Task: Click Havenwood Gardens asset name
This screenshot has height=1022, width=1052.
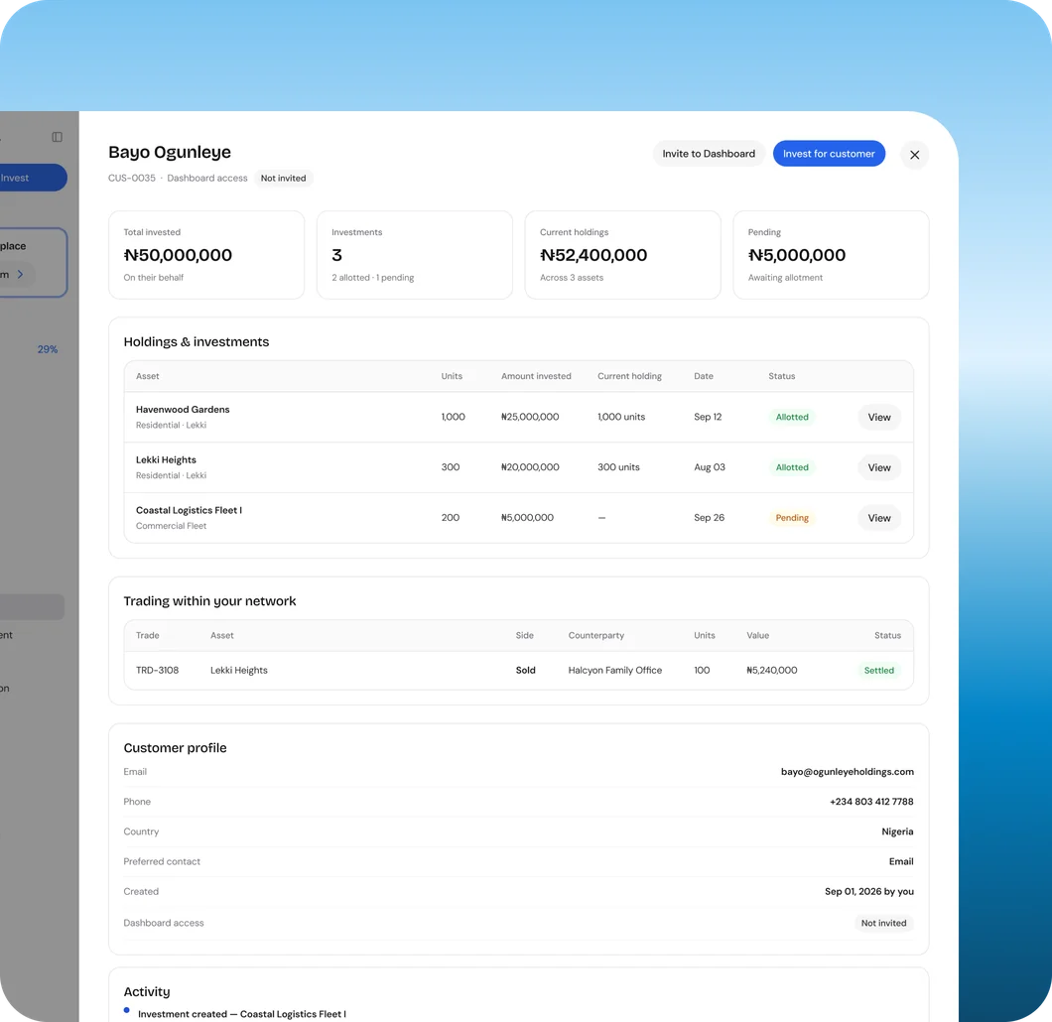Action: pyautogui.click(x=183, y=410)
